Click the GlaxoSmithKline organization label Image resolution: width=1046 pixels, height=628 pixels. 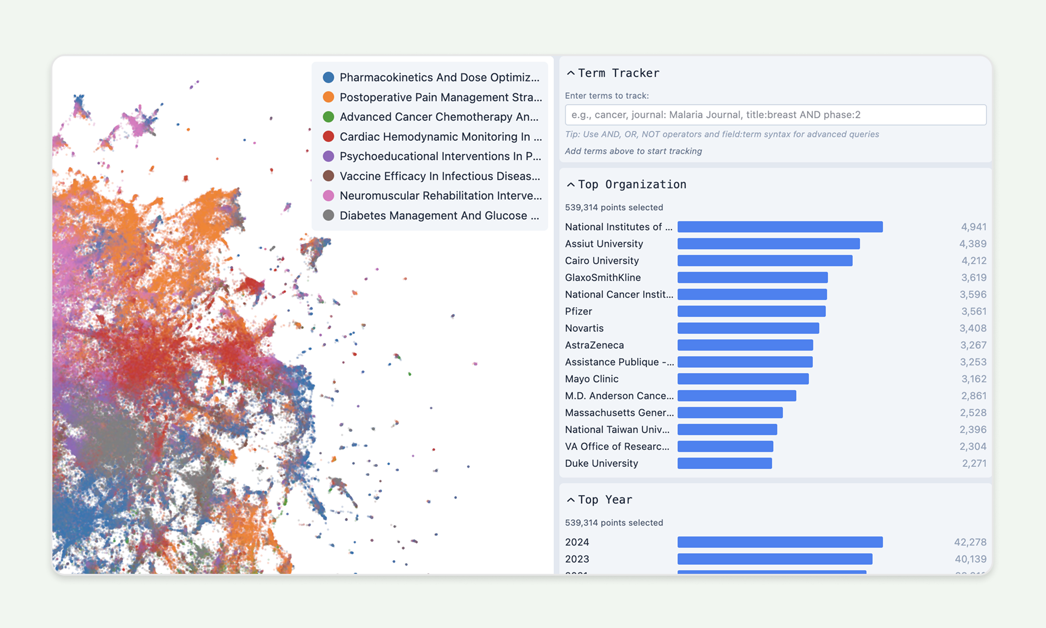602,277
